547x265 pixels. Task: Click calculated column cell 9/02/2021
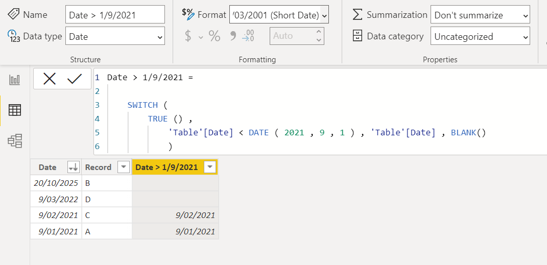coord(176,215)
